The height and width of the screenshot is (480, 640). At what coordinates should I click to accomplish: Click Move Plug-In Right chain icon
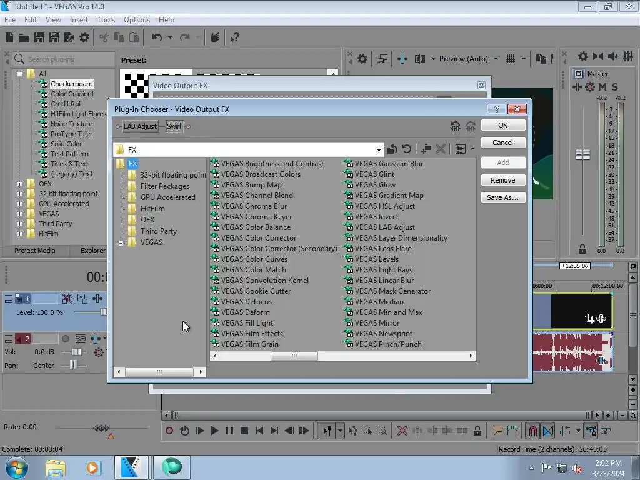click(471, 126)
